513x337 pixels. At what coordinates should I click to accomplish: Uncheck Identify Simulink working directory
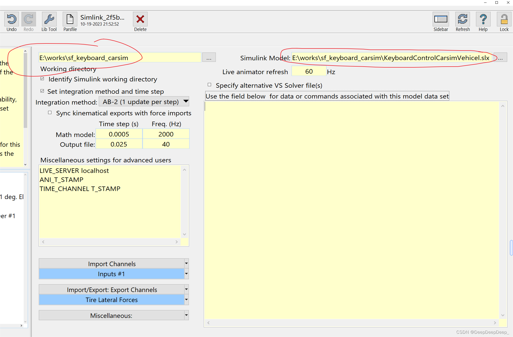42,78
